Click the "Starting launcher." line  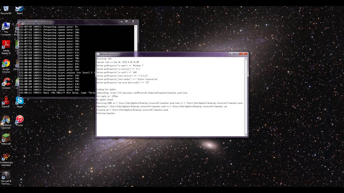106,113
